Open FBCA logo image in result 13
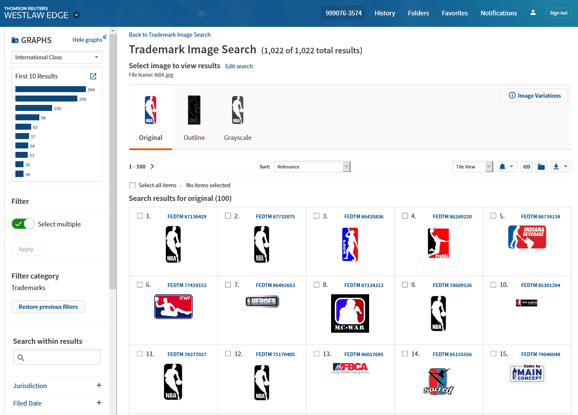The height and width of the screenshot is (415, 578). (x=351, y=368)
